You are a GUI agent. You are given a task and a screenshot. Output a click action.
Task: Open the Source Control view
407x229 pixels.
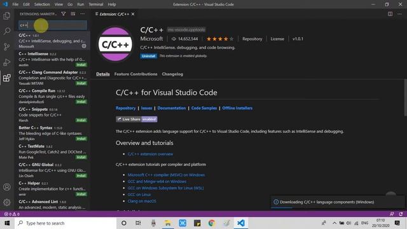coord(7,46)
